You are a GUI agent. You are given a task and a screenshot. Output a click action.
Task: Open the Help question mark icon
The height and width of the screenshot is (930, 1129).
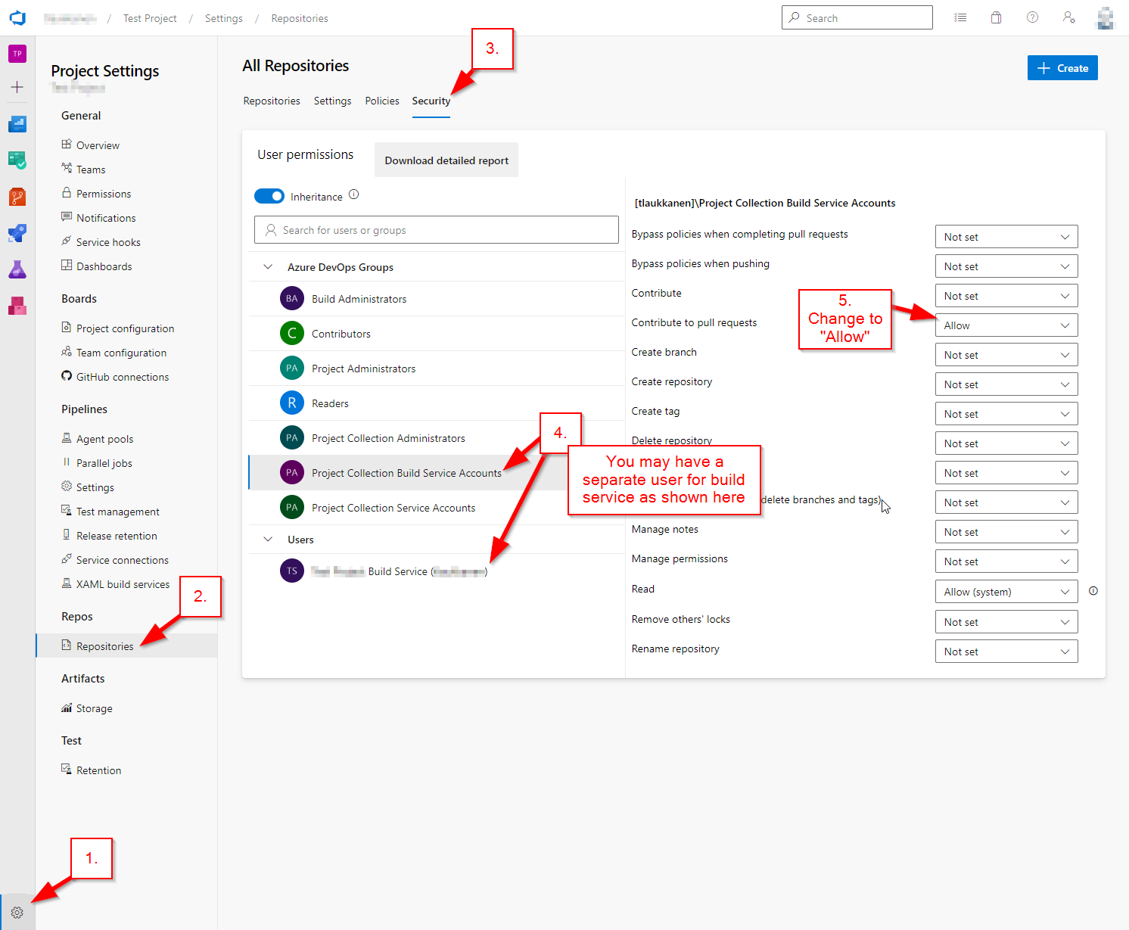(x=1032, y=18)
